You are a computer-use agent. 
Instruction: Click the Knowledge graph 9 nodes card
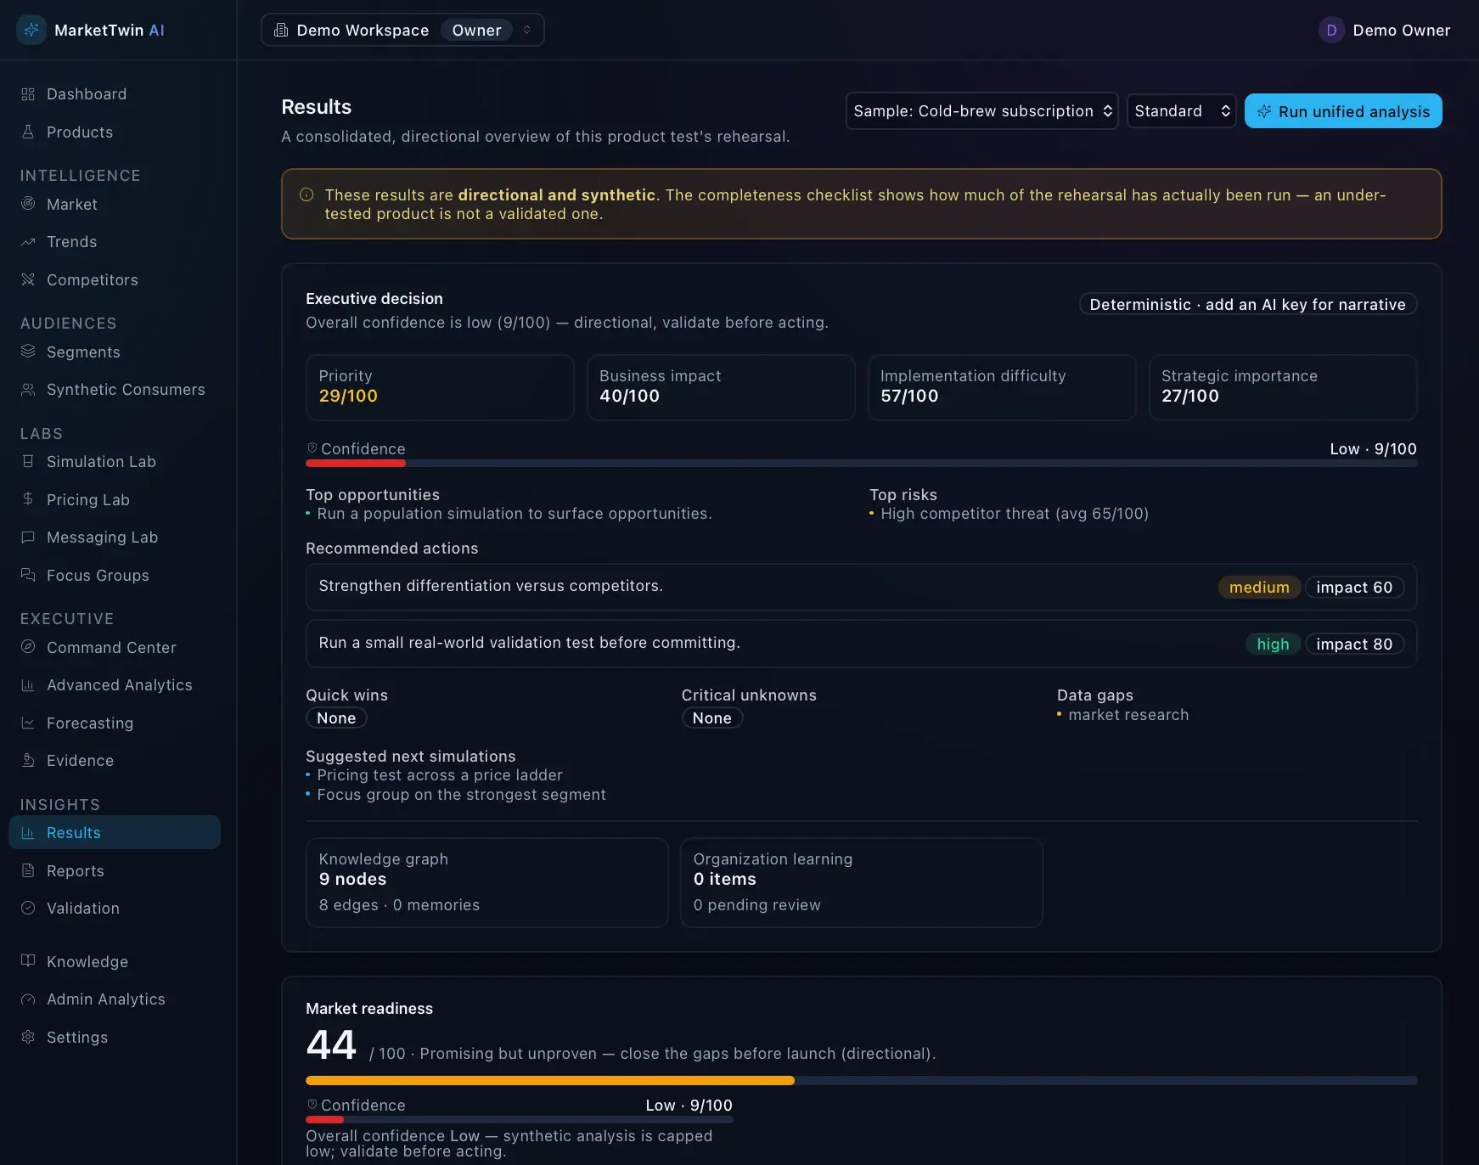(486, 882)
